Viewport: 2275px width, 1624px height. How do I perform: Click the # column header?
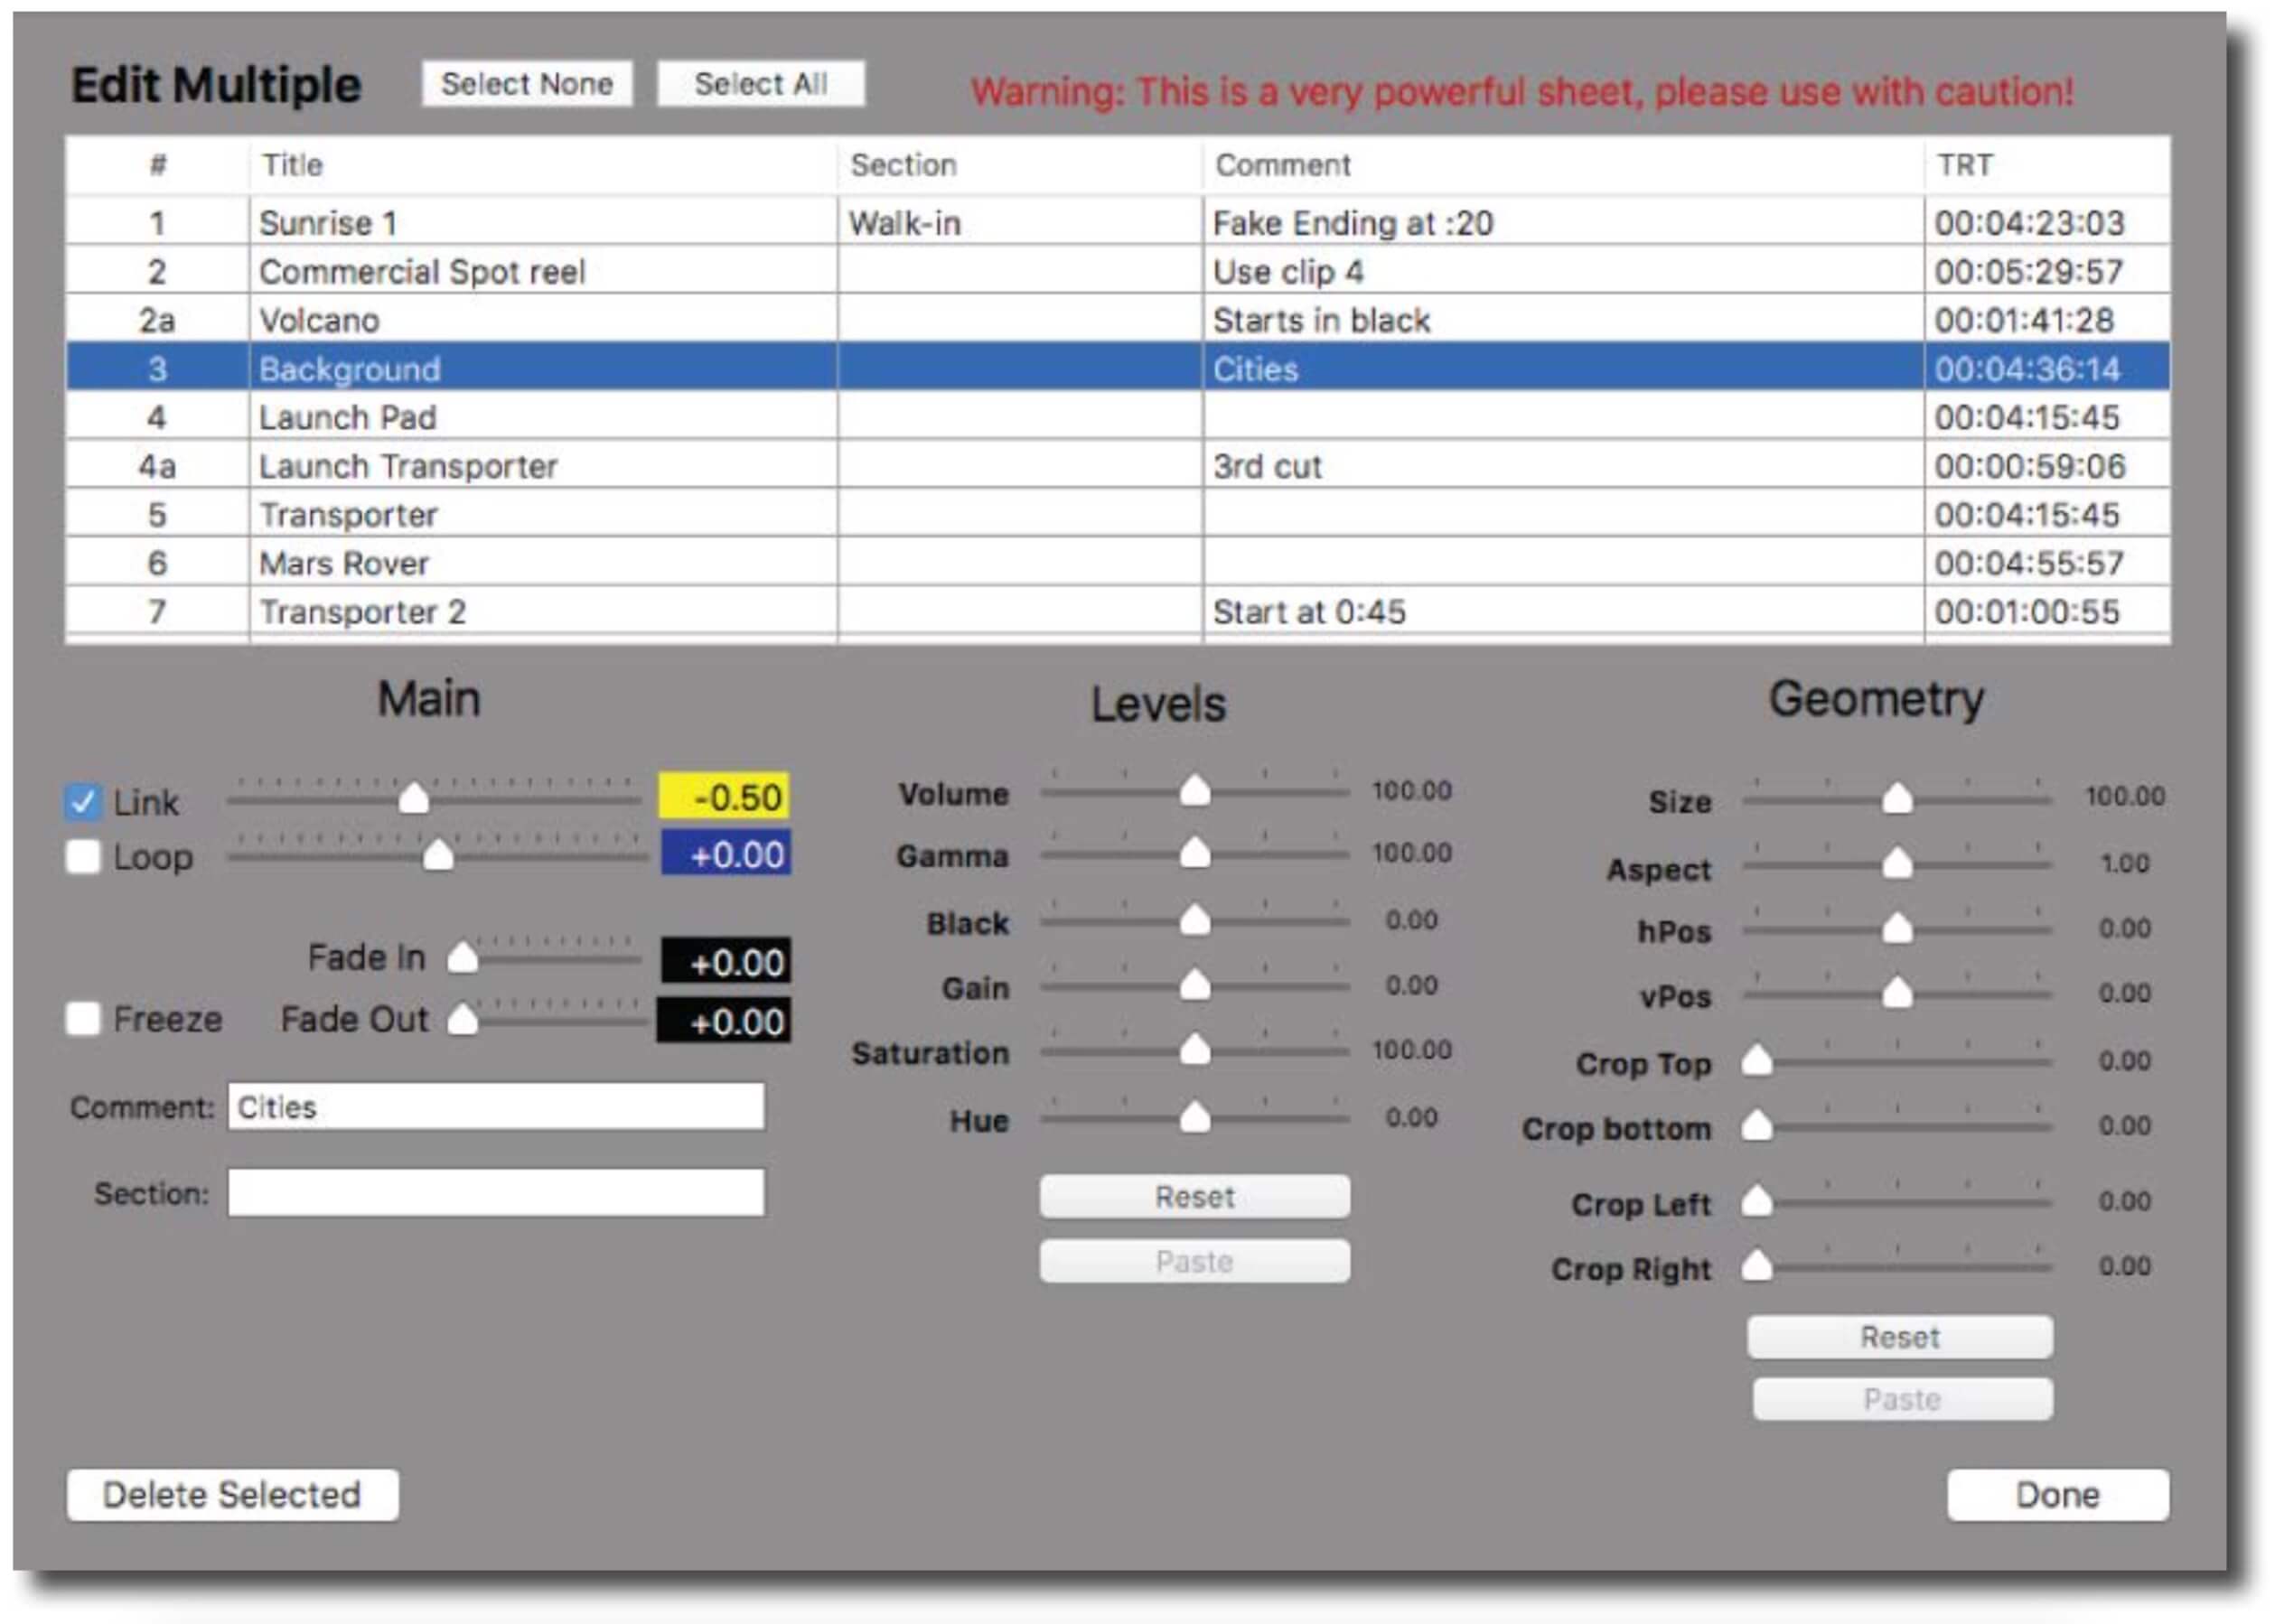tap(158, 165)
